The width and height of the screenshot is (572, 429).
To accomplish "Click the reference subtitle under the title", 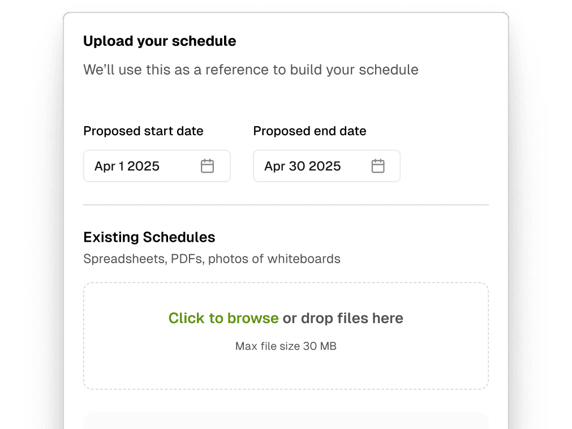I will tap(251, 70).
